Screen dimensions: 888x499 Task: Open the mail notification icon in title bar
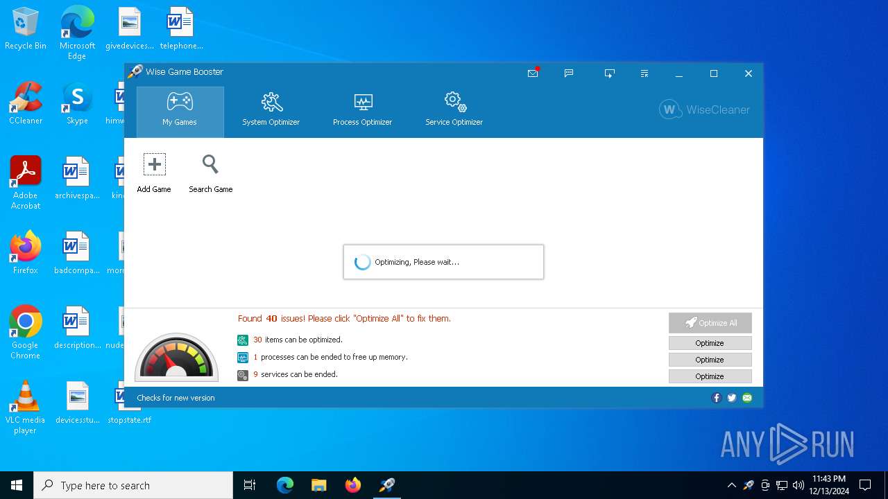pyautogui.click(x=533, y=73)
